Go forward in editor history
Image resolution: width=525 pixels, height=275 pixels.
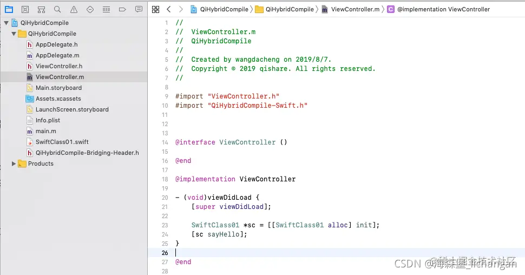click(x=181, y=9)
